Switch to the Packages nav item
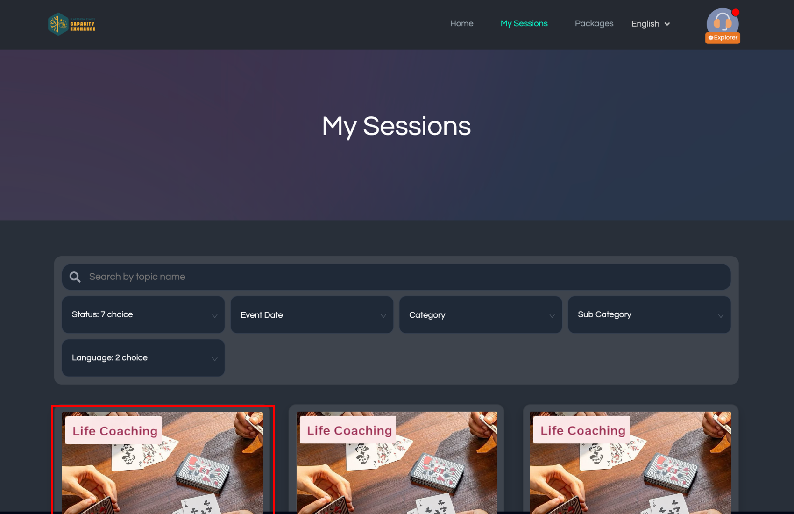794x514 pixels. (x=594, y=23)
